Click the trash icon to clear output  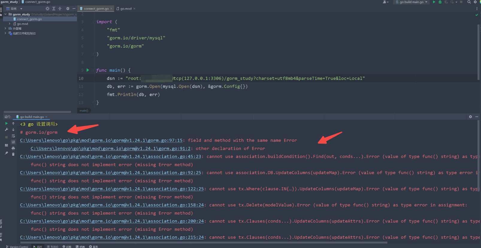click(13, 154)
